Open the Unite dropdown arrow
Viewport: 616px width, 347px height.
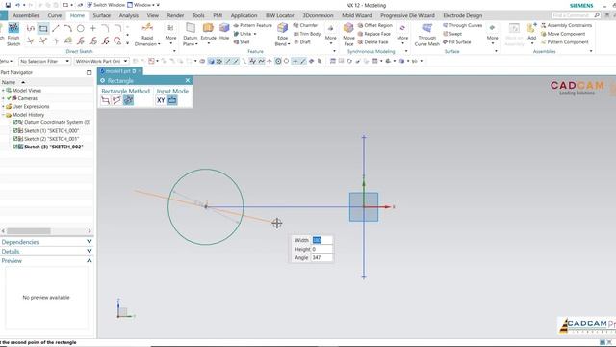[255, 34]
